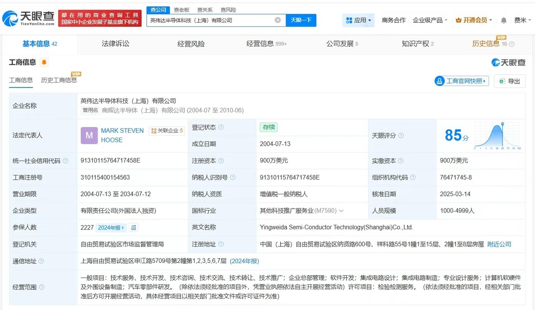Click the 天眼一下 search button
The height and width of the screenshot is (310, 535).
(x=301, y=20)
